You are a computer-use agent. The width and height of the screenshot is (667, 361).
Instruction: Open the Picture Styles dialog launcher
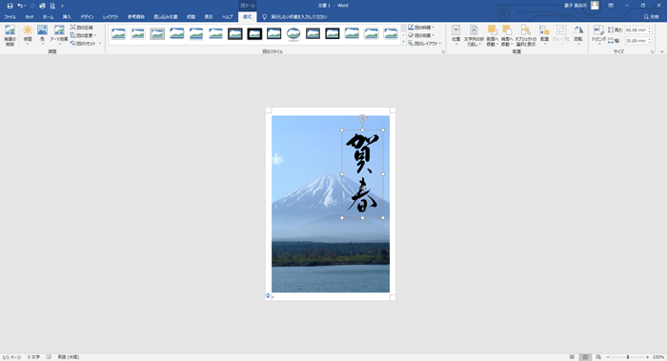coord(442,51)
